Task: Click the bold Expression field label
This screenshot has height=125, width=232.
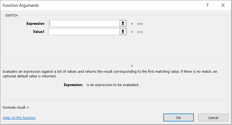Action: point(35,24)
